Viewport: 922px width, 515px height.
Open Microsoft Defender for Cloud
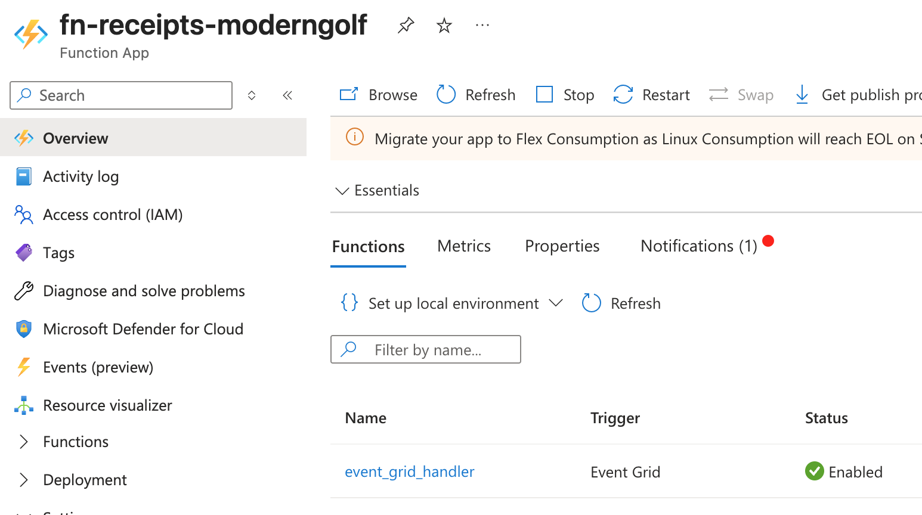(x=143, y=329)
